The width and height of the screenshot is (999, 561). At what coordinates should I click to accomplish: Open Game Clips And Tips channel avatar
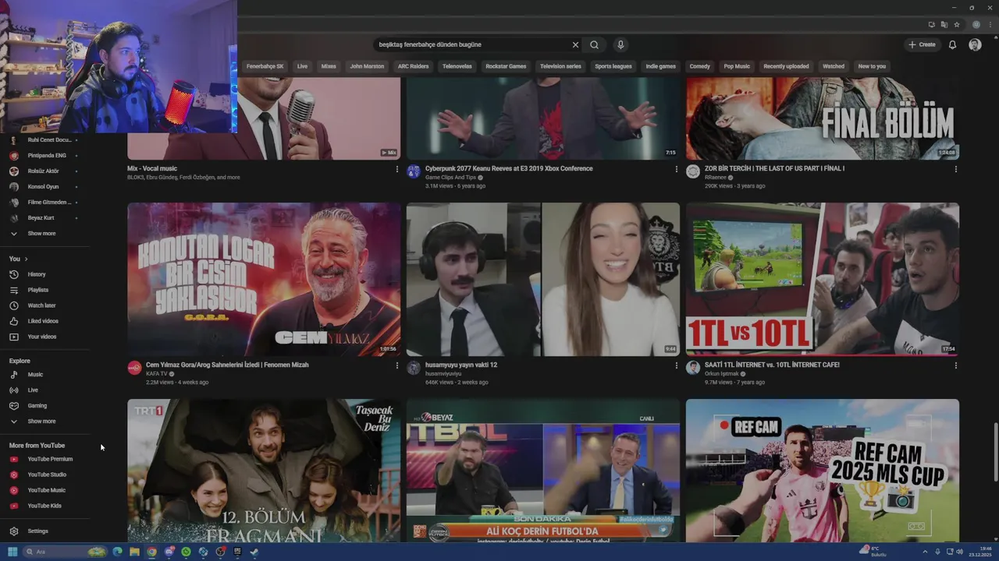click(414, 171)
